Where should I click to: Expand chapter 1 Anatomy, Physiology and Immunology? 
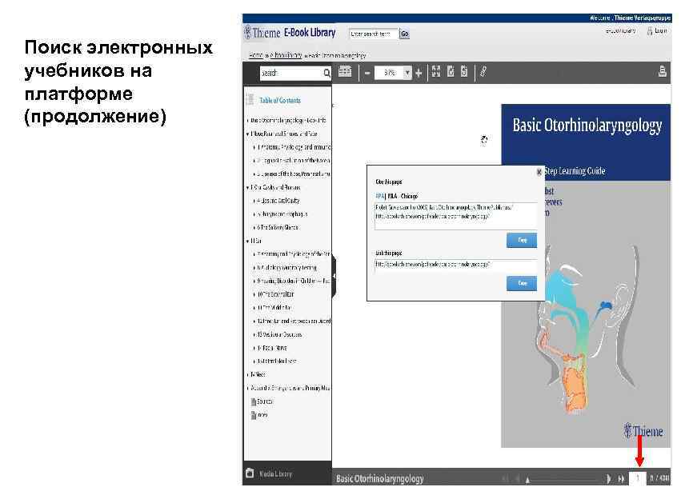[254, 147]
